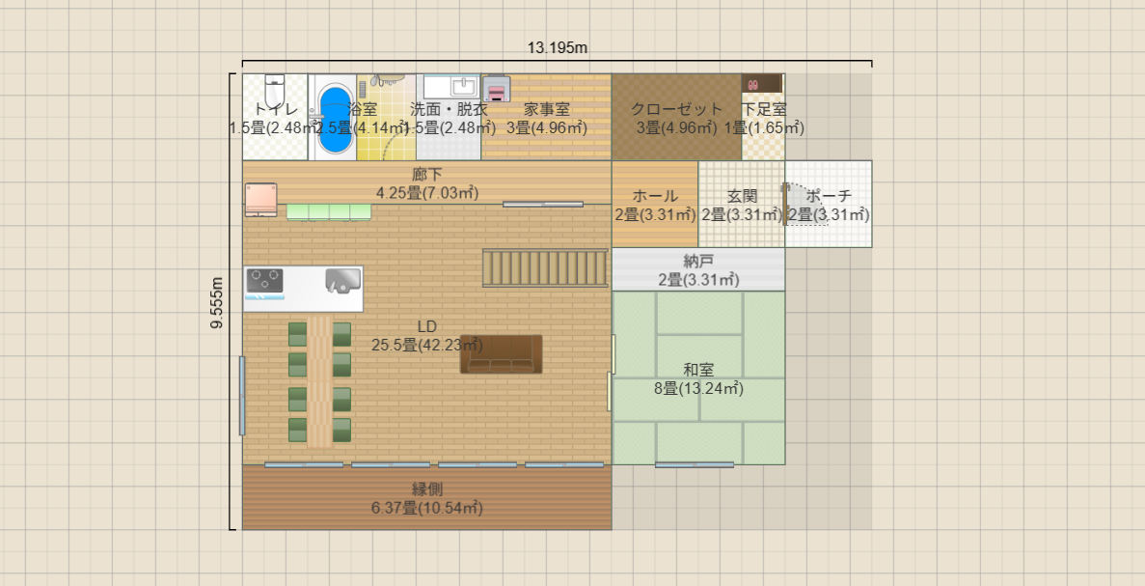
Task: Select the three-burner kitchen stove
Action: (x=264, y=281)
